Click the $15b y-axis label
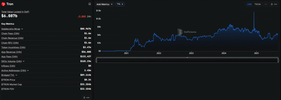The image size is (281, 100). point(99,11)
